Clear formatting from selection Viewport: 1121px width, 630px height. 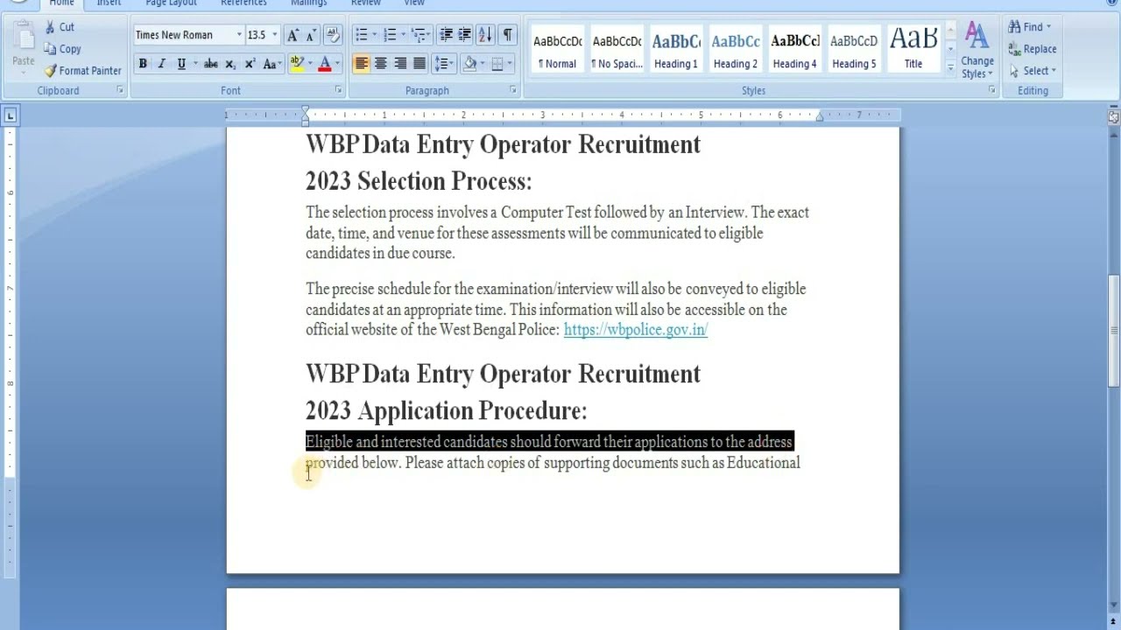pos(333,35)
